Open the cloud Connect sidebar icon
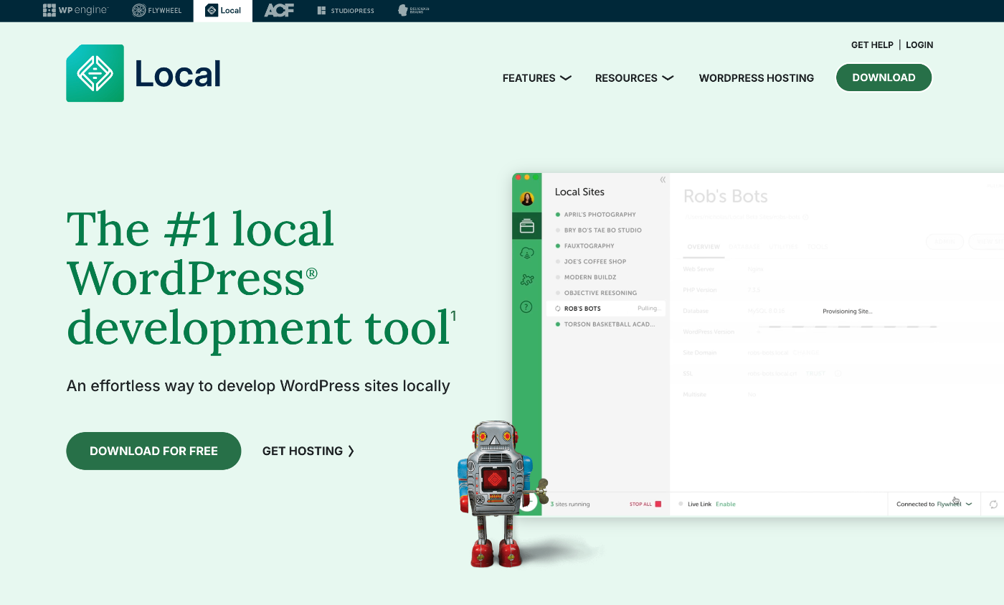 [527, 253]
